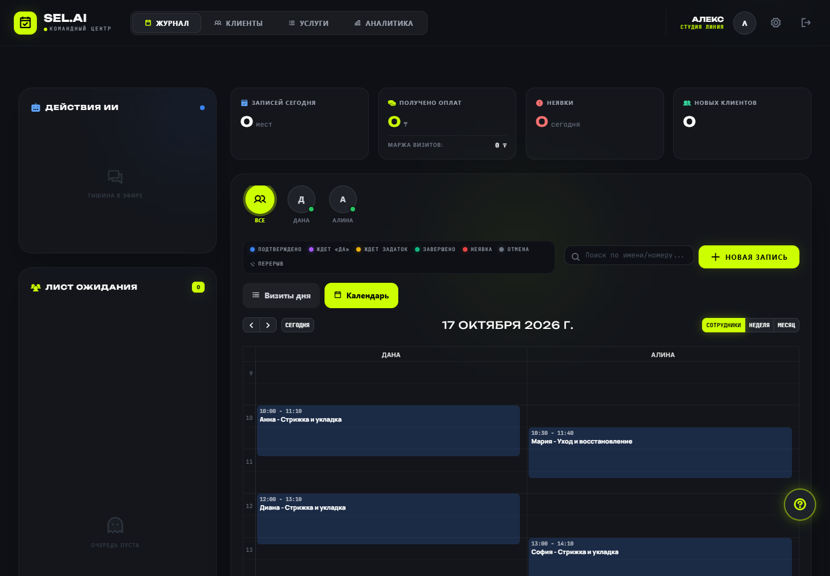The image size is (830, 576).
Task: Open the Клиенты tab
Action: (x=238, y=23)
